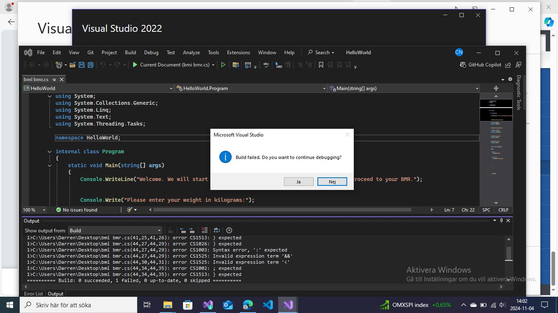Open the Debug menu

coord(151,53)
